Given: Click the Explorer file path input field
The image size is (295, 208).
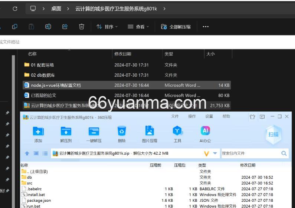Looking at the screenshot, I should pos(148,42).
